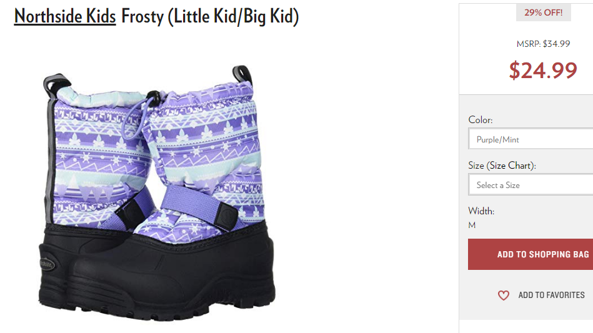
Task: Click the Add to Shopping Bag button
Action: point(531,254)
